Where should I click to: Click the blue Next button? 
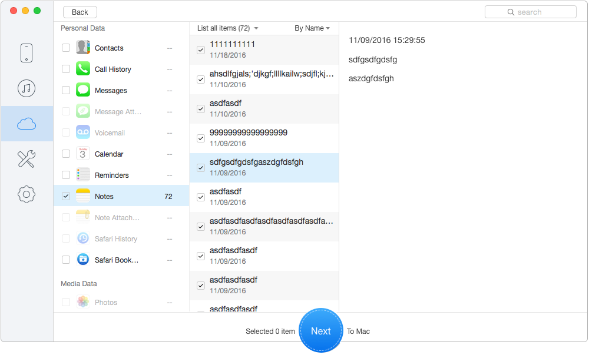321,330
